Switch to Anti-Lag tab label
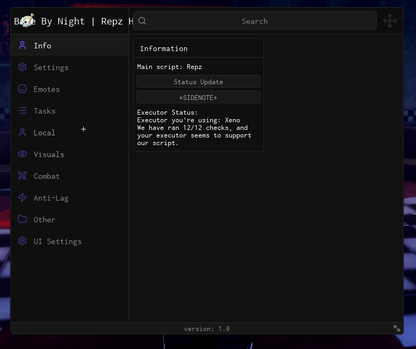Viewport: 416px width, 349px height. (x=51, y=198)
